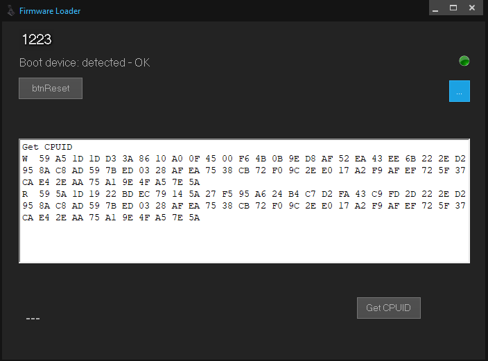
Task: Open file browser with blue ellipsis button
Action: pos(460,91)
